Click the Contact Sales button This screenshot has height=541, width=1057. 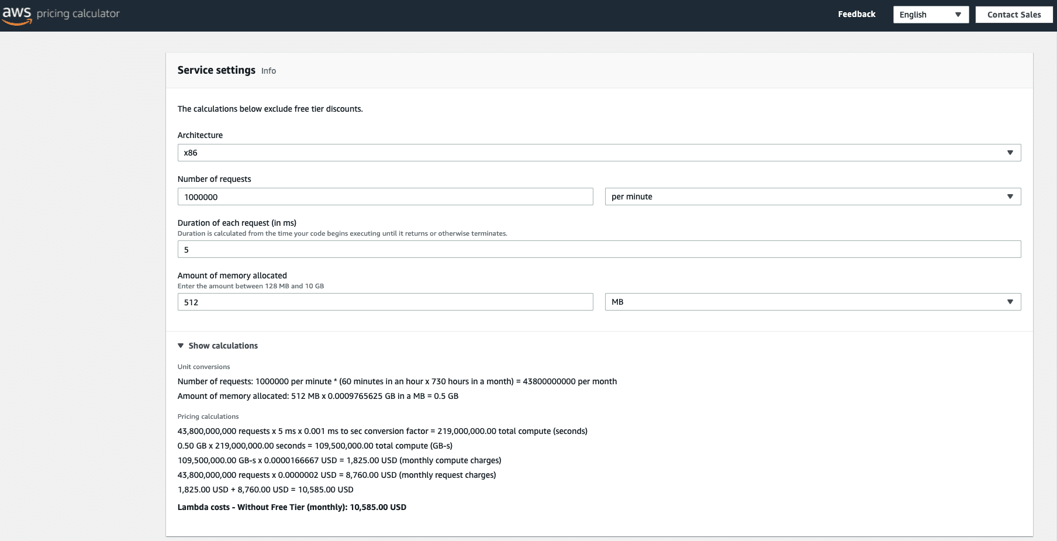pyautogui.click(x=1014, y=15)
